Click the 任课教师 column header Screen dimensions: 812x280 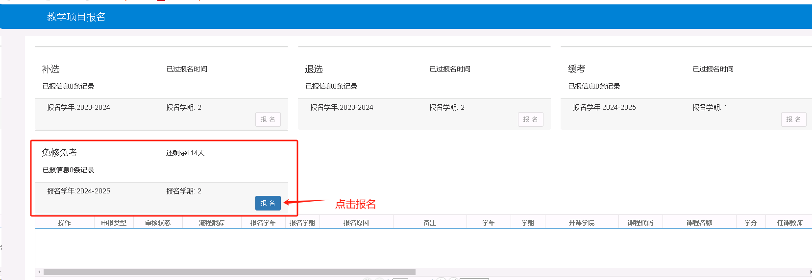coord(789,223)
